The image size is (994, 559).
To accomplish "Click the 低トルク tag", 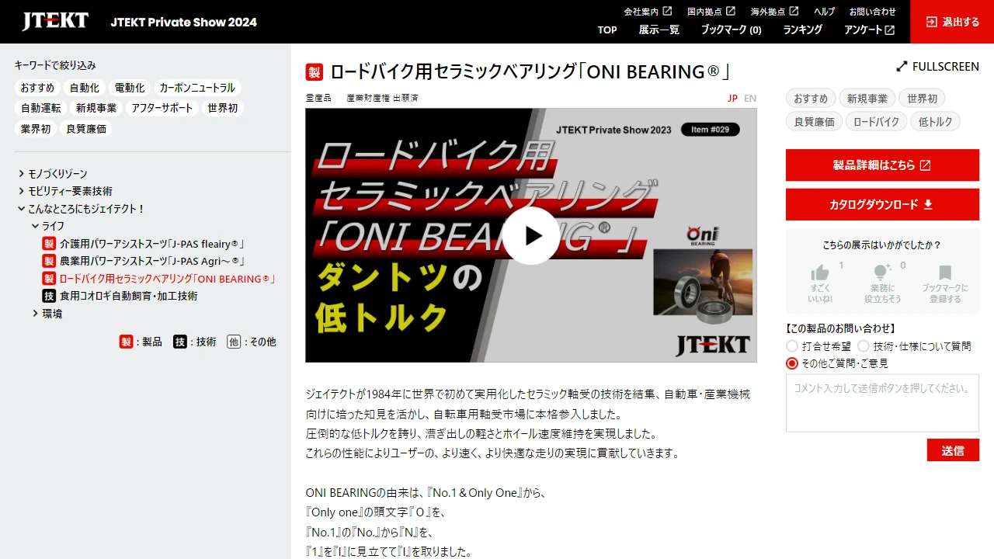I will [935, 122].
